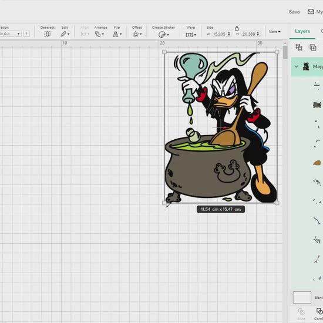Click the width input field 15.205
The height and width of the screenshot is (323, 323).
point(220,34)
